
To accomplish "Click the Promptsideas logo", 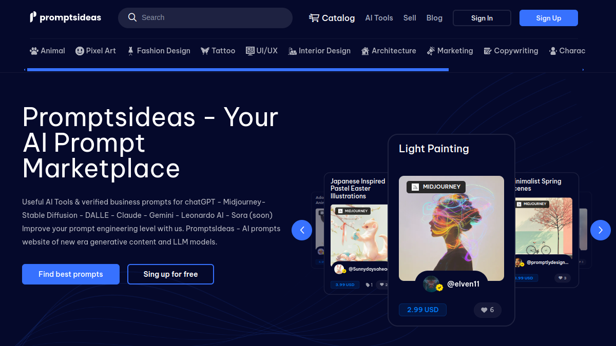I will click(65, 17).
